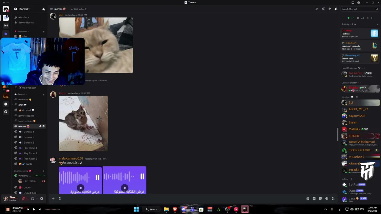
Task: Open the 3LI cat image attachment
Action: 96,45
